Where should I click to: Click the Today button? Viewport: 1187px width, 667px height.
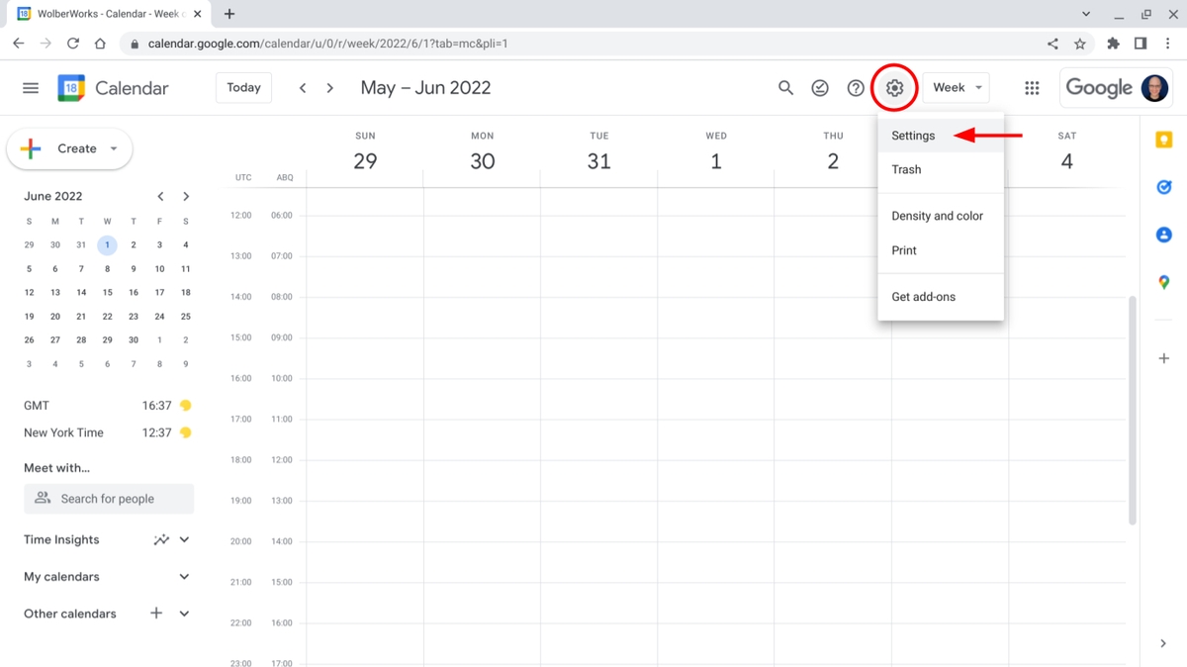point(243,87)
